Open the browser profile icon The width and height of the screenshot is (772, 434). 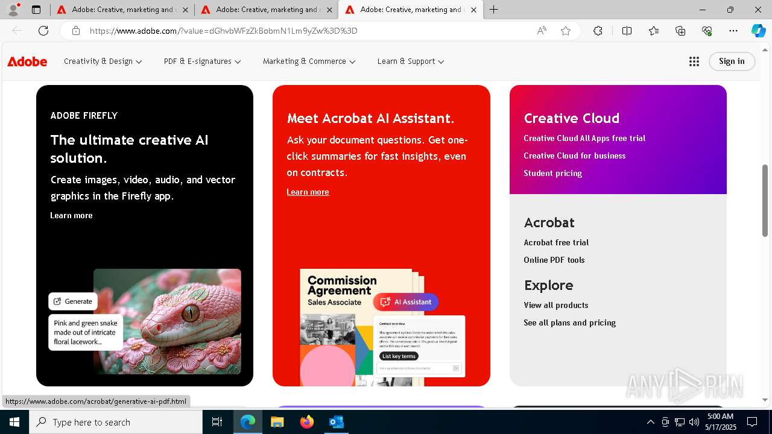(13, 10)
